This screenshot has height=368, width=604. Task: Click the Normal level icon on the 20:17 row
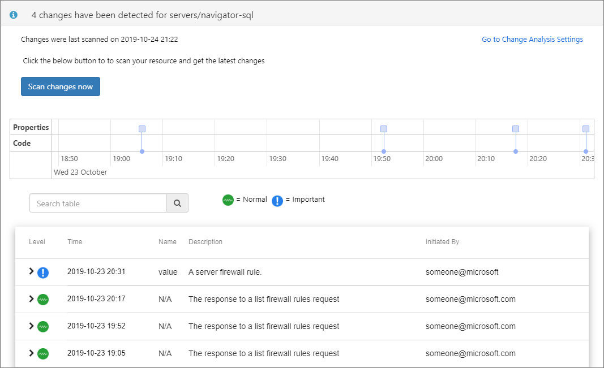coord(43,300)
